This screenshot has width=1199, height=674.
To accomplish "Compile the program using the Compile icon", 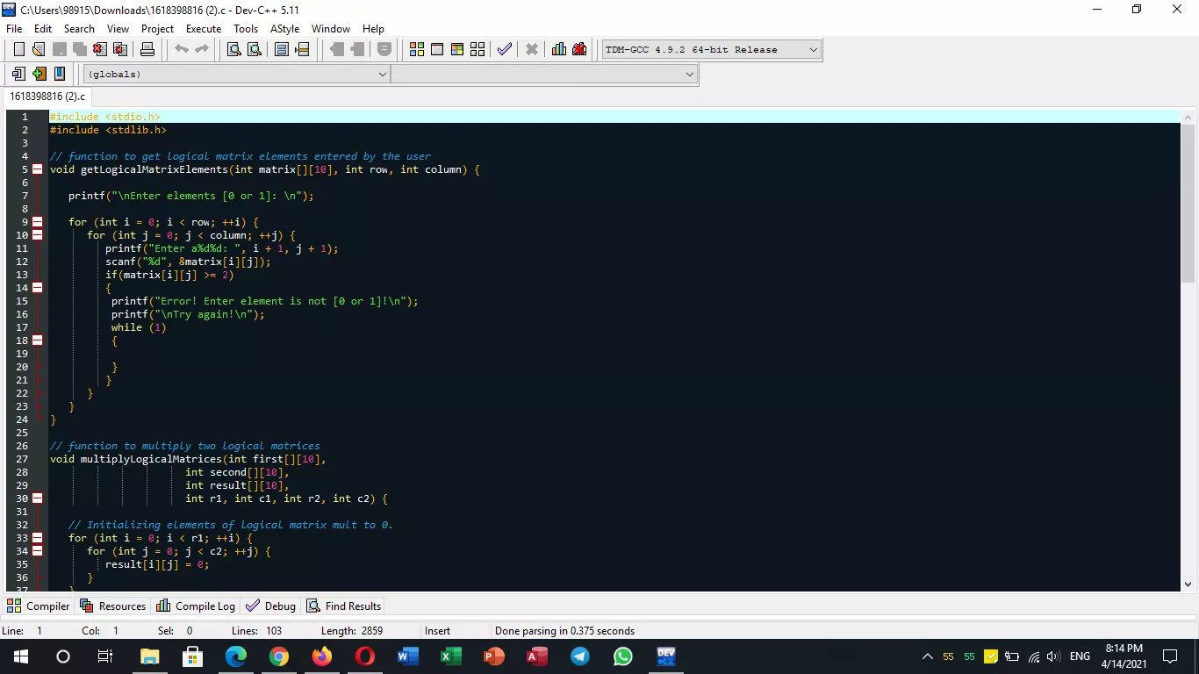I will pyautogui.click(x=417, y=49).
